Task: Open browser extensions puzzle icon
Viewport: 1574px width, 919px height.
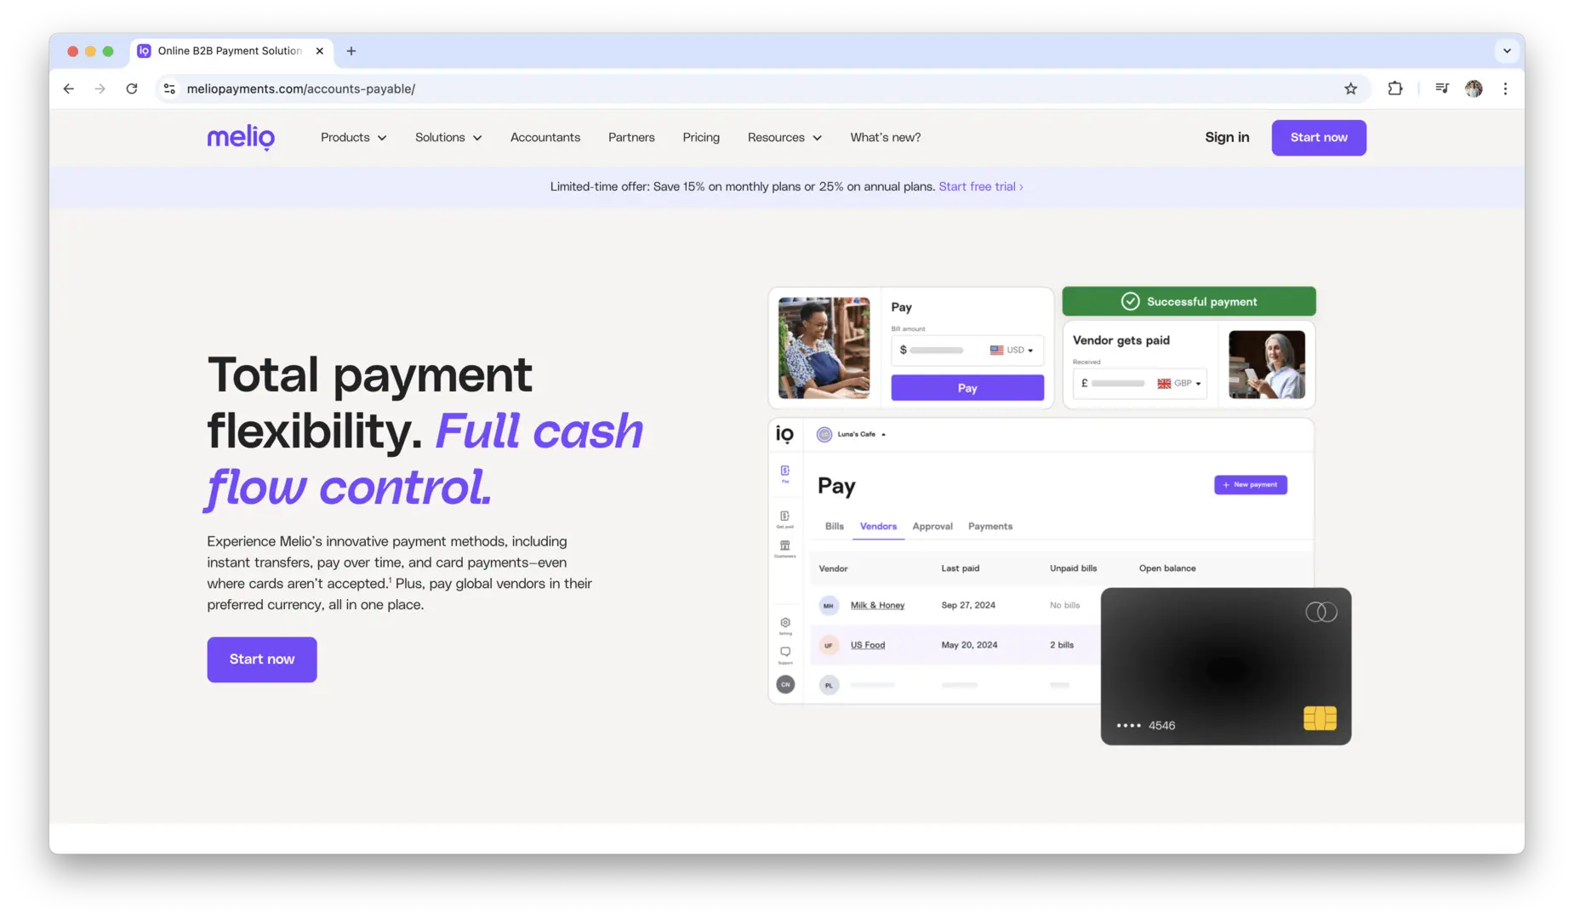Action: (x=1394, y=88)
